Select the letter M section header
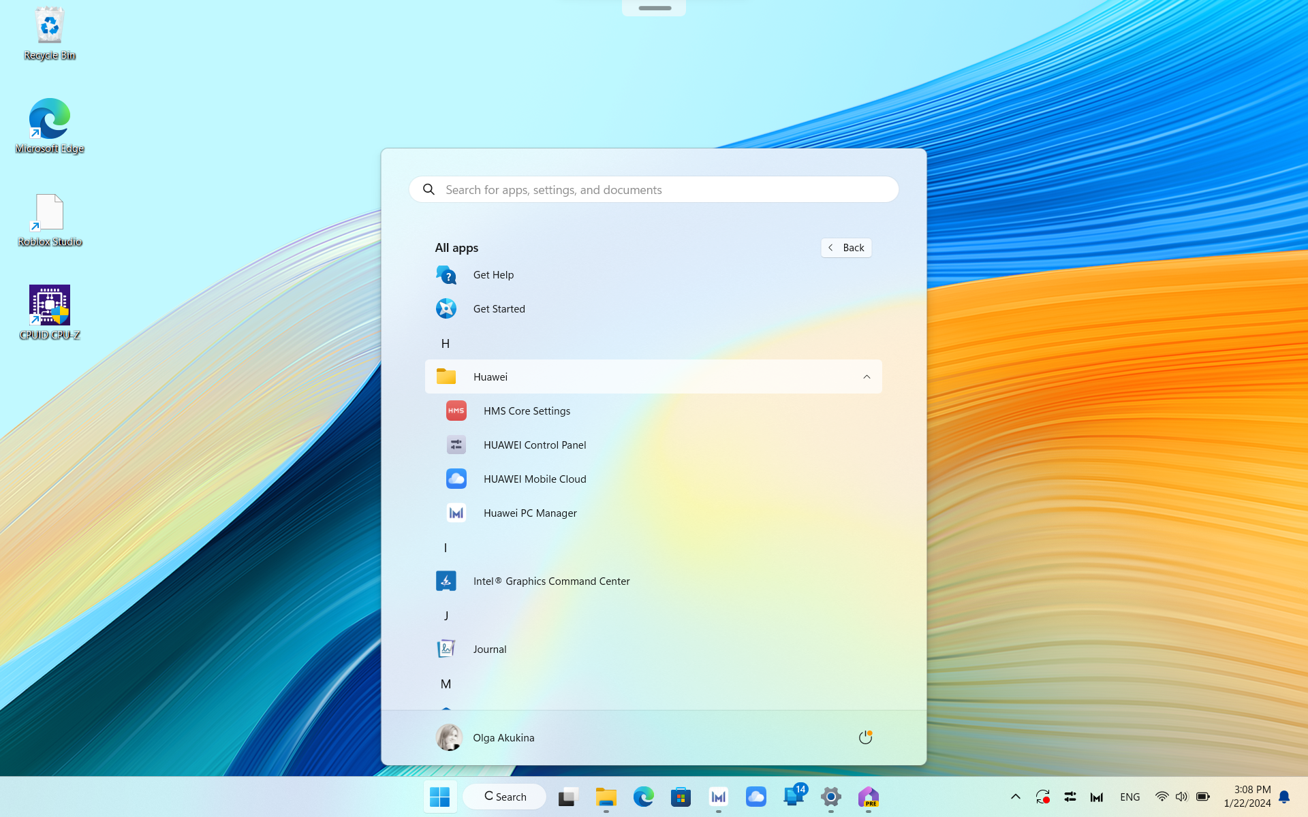The width and height of the screenshot is (1308, 817). click(x=446, y=684)
